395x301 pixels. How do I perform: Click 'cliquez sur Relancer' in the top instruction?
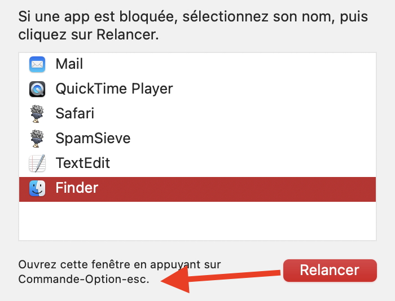[88, 36]
